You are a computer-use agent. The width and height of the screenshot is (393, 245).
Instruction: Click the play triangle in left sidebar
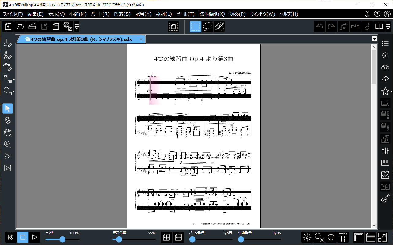pyautogui.click(x=8, y=156)
